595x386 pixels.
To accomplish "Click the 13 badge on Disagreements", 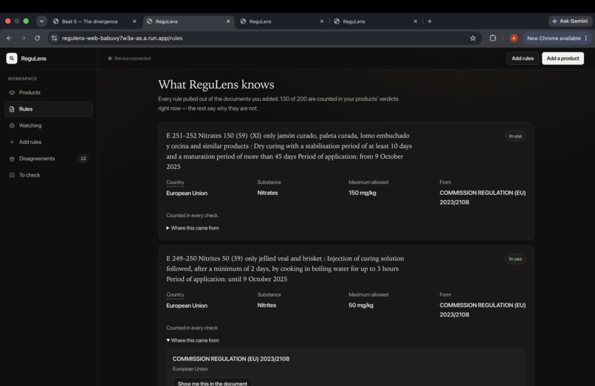I will 83,158.
